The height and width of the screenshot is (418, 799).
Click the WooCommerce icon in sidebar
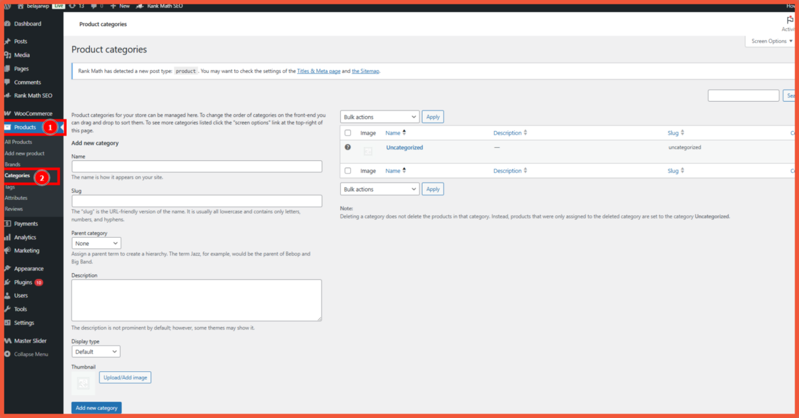point(7,114)
